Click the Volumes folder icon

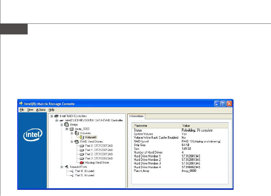[77, 133]
